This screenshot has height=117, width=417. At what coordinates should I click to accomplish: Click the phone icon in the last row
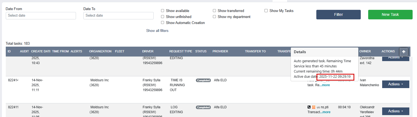click(309, 107)
